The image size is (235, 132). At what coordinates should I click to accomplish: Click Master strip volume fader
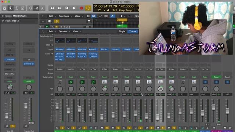227,111
